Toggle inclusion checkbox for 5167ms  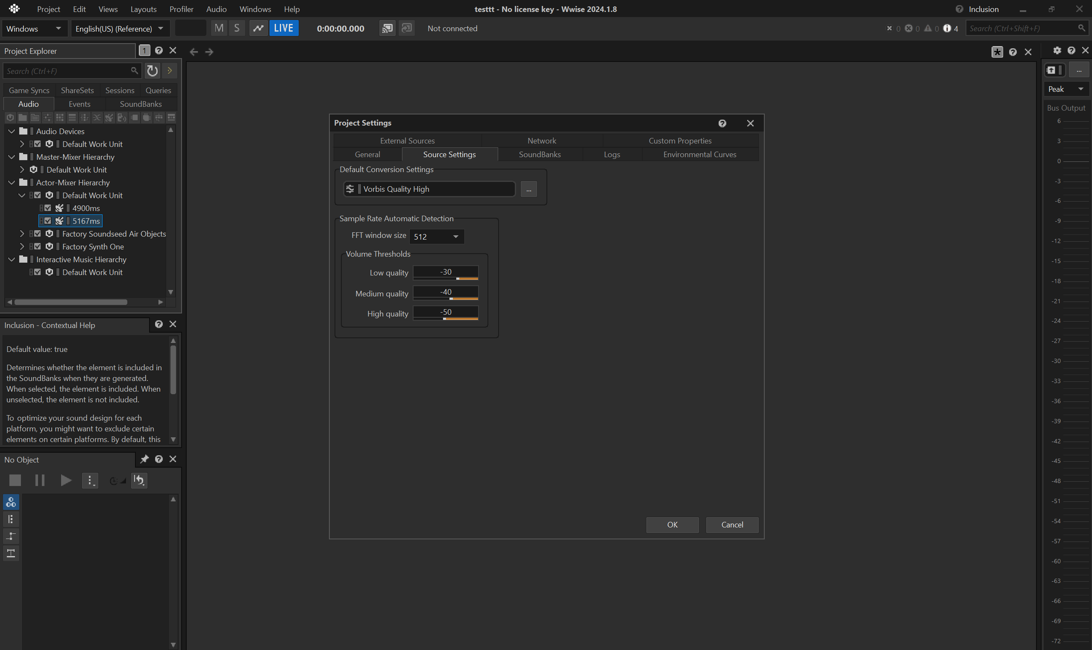pyautogui.click(x=48, y=221)
